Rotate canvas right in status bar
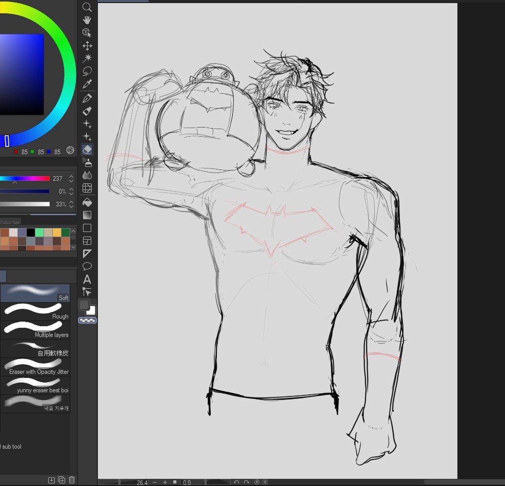 247,482
